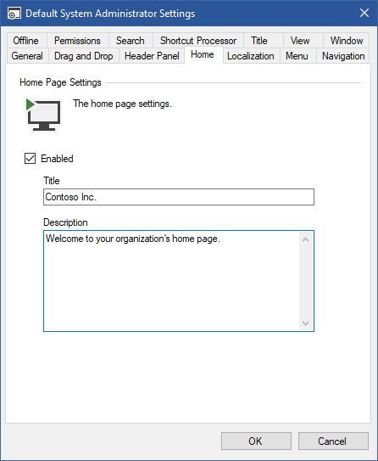Click the Title field containing Contoso Inc.
Image resolution: width=378 pixels, height=461 pixels.
click(x=179, y=197)
